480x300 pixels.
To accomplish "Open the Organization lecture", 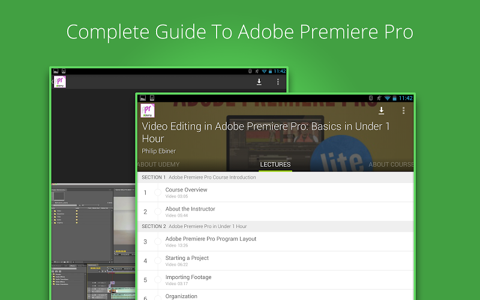I will tap(275, 295).
